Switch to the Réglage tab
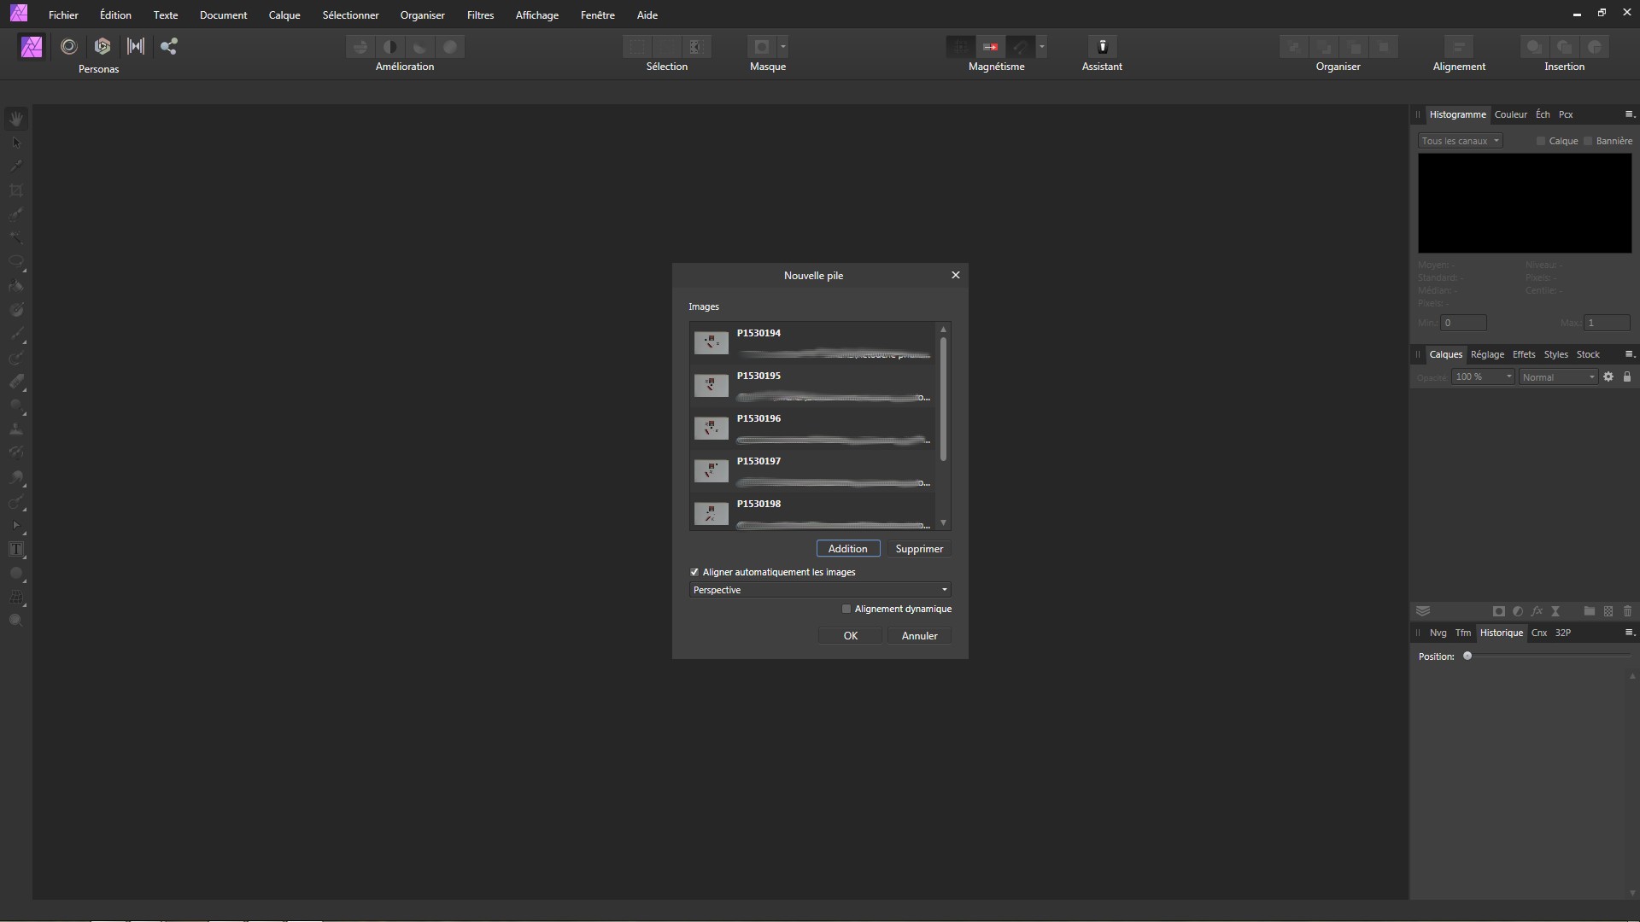The width and height of the screenshot is (1640, 922). (1487, 354)
